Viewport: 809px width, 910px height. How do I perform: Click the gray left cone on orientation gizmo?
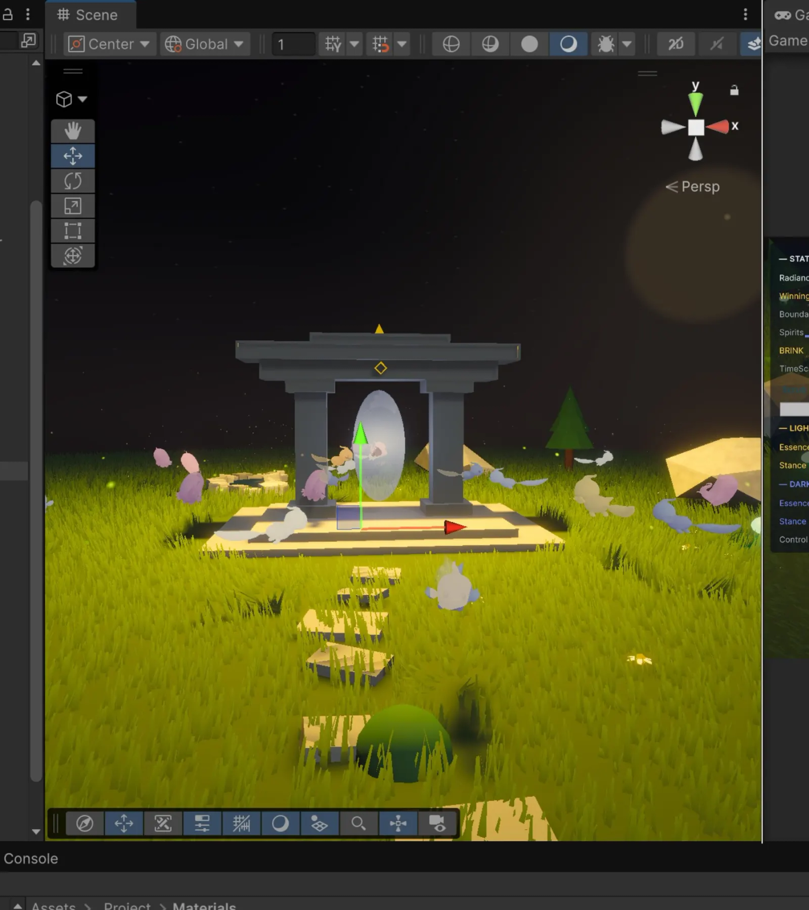[673, 127]
